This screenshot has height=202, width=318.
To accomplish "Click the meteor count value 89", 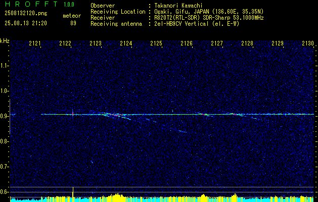I will (x=73, y=23).
